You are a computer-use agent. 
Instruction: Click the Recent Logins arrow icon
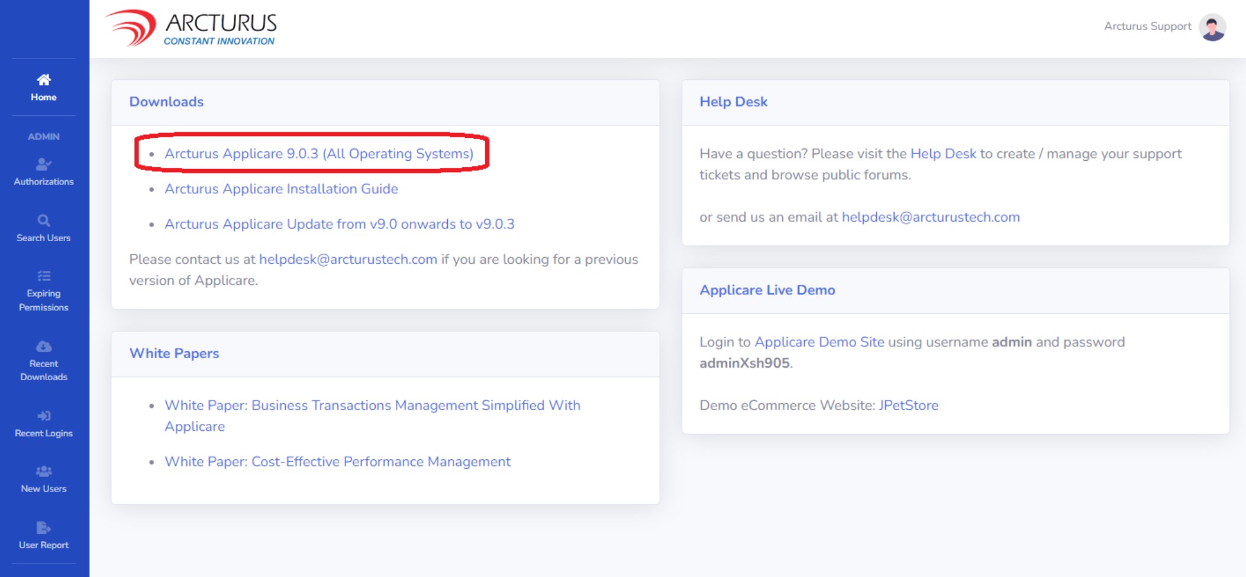click(44, 416)
